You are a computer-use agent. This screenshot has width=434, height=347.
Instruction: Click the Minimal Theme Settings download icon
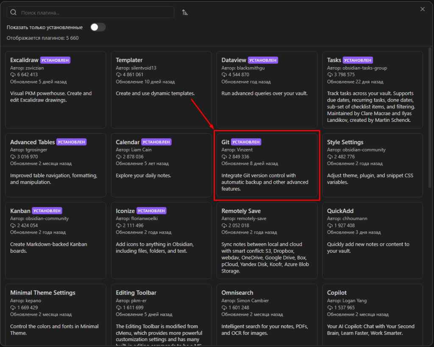(13, 308)
